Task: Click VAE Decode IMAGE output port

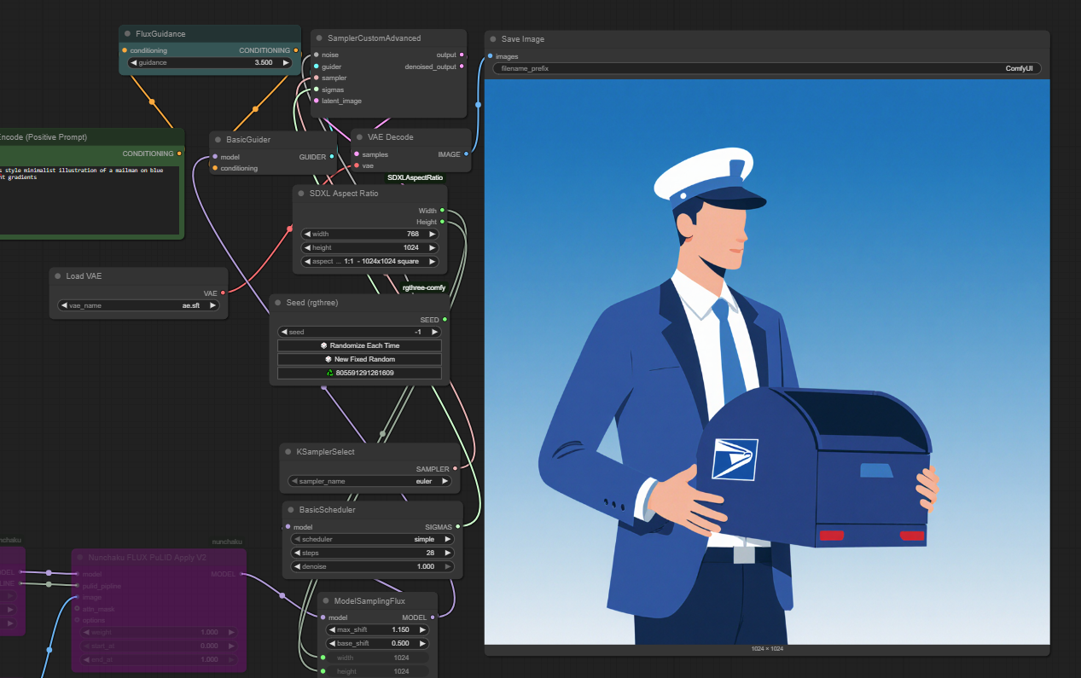Action: 466,154
